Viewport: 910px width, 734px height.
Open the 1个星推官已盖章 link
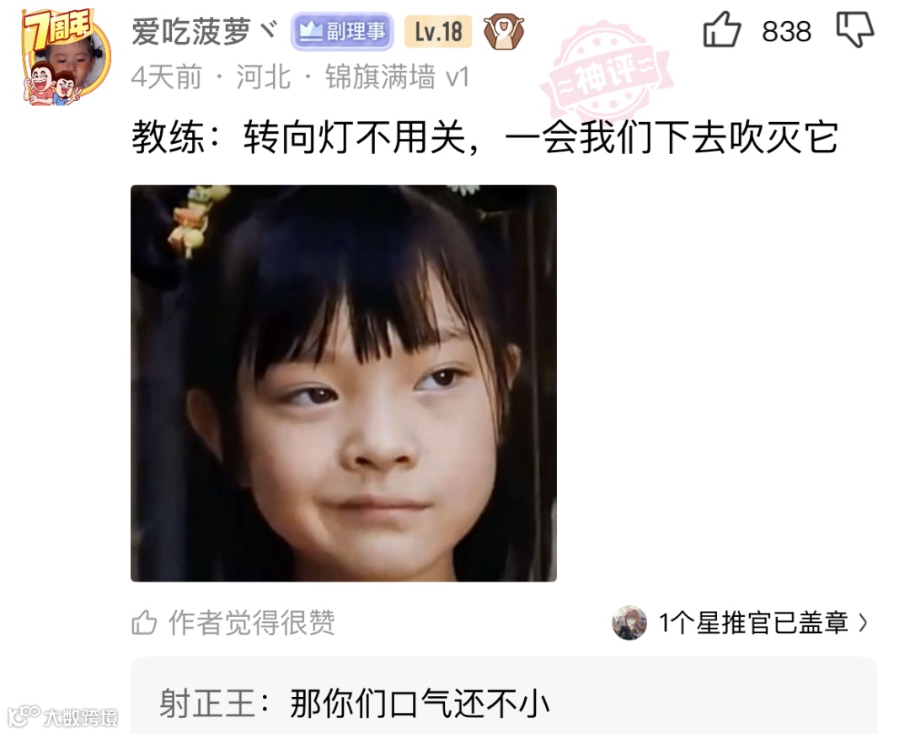click(754, 623)
